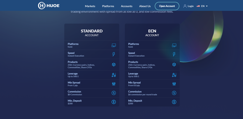Image resolution: width=243 pixels, height=119 pixels.
Task: Click ECN account 'Instant Execution' text
Action: coord(136,56)
